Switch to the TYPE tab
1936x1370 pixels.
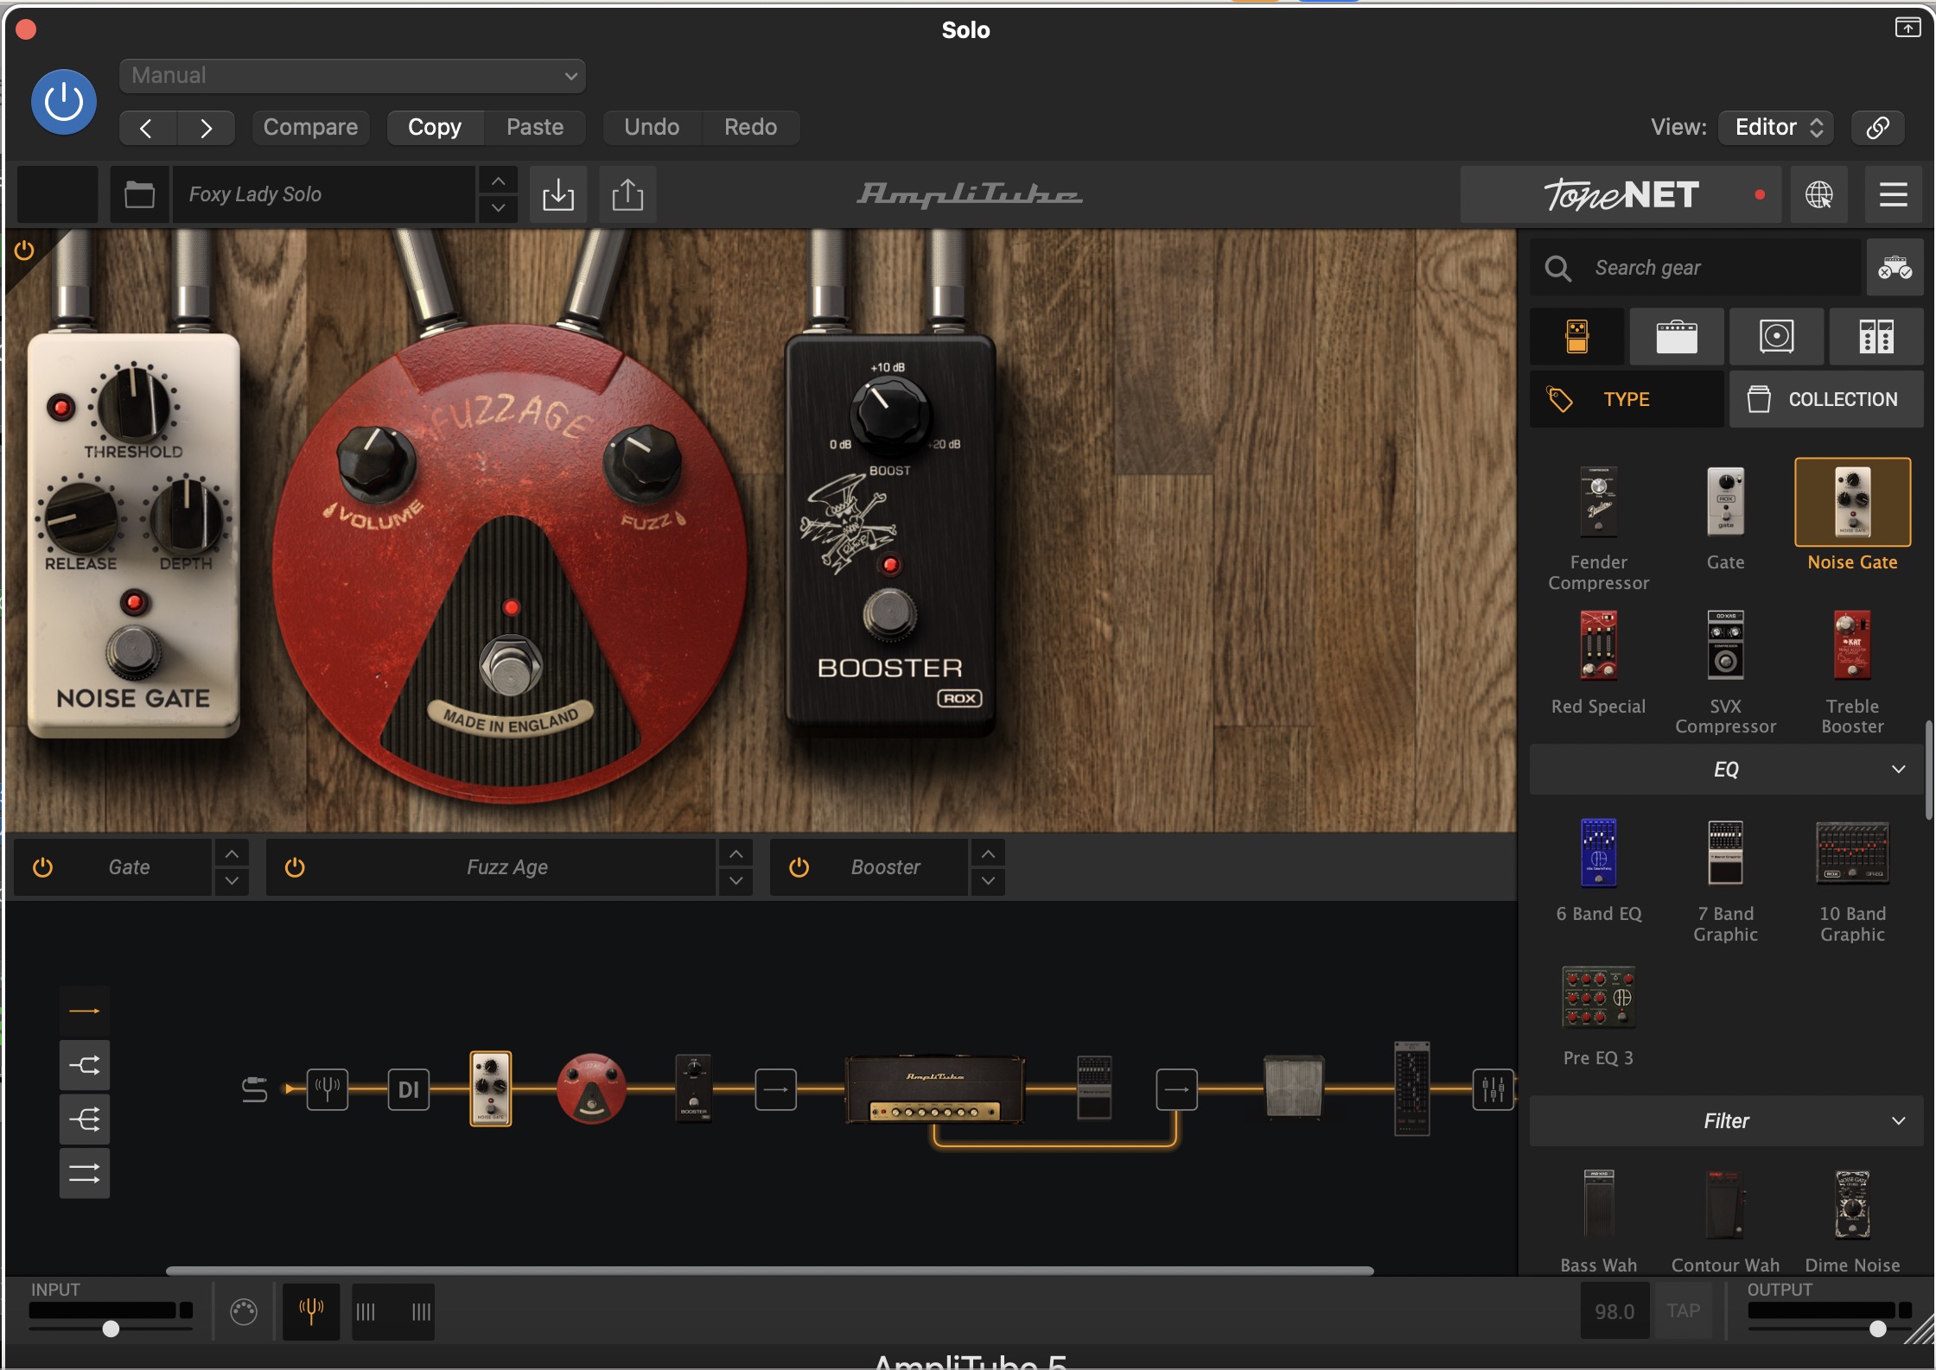[x=1627, y=400]
